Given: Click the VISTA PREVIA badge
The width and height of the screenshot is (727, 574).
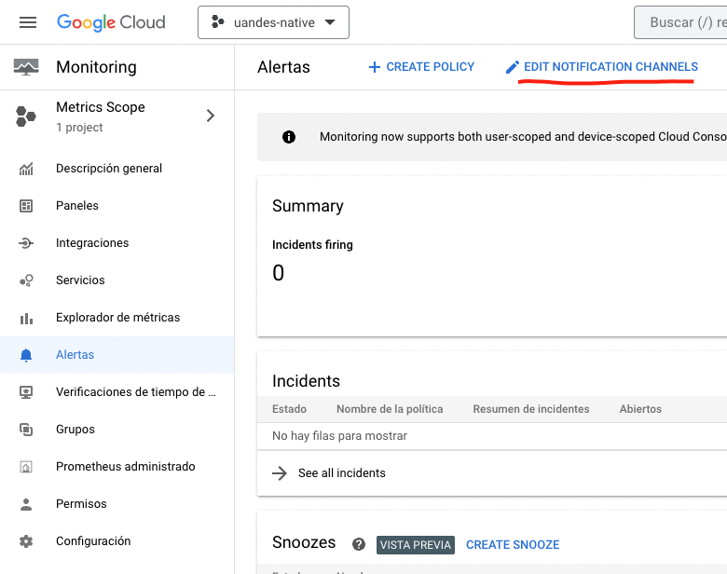Looking at the screenshot, I should pos(416,545).
